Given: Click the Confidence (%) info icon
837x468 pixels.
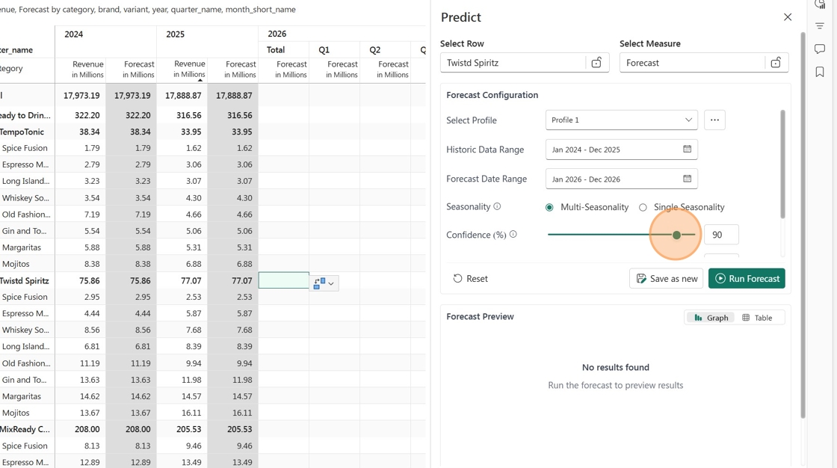Looking at the screenshot, I should click(x=513, y=234).
